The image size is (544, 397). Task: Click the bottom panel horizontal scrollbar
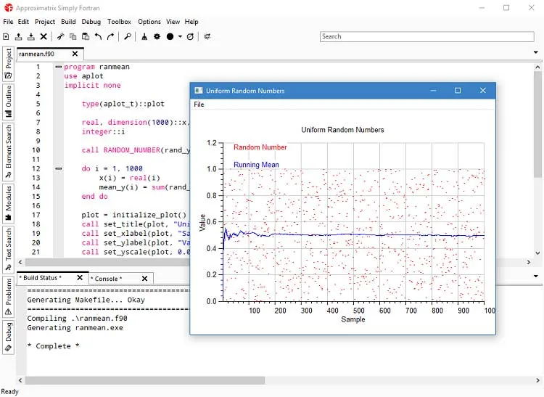point(145,380)
